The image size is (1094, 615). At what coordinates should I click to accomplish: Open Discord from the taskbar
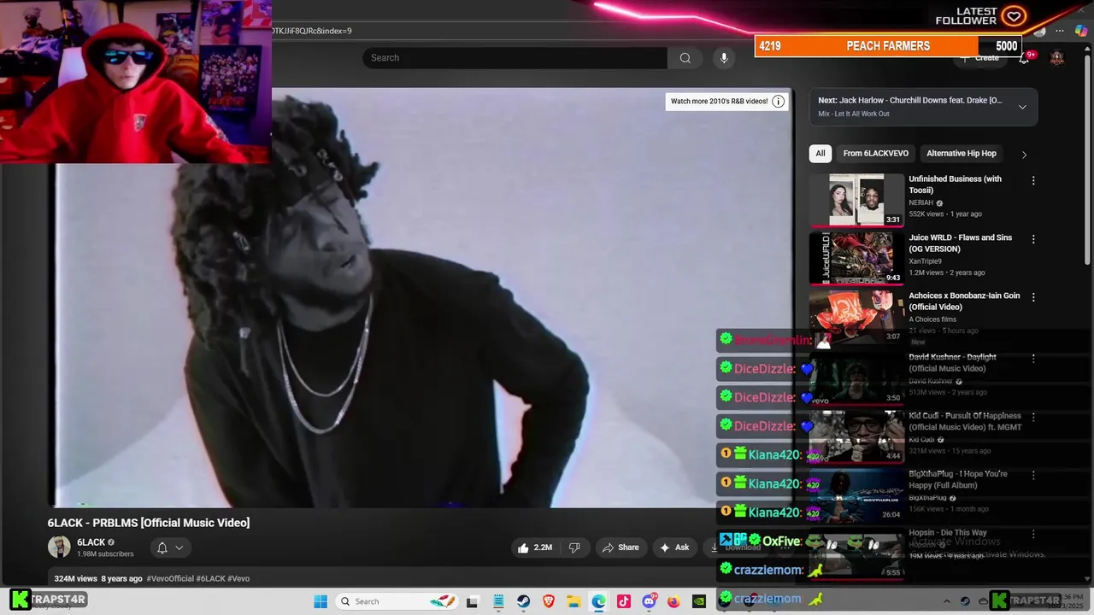tap(649, 601)
